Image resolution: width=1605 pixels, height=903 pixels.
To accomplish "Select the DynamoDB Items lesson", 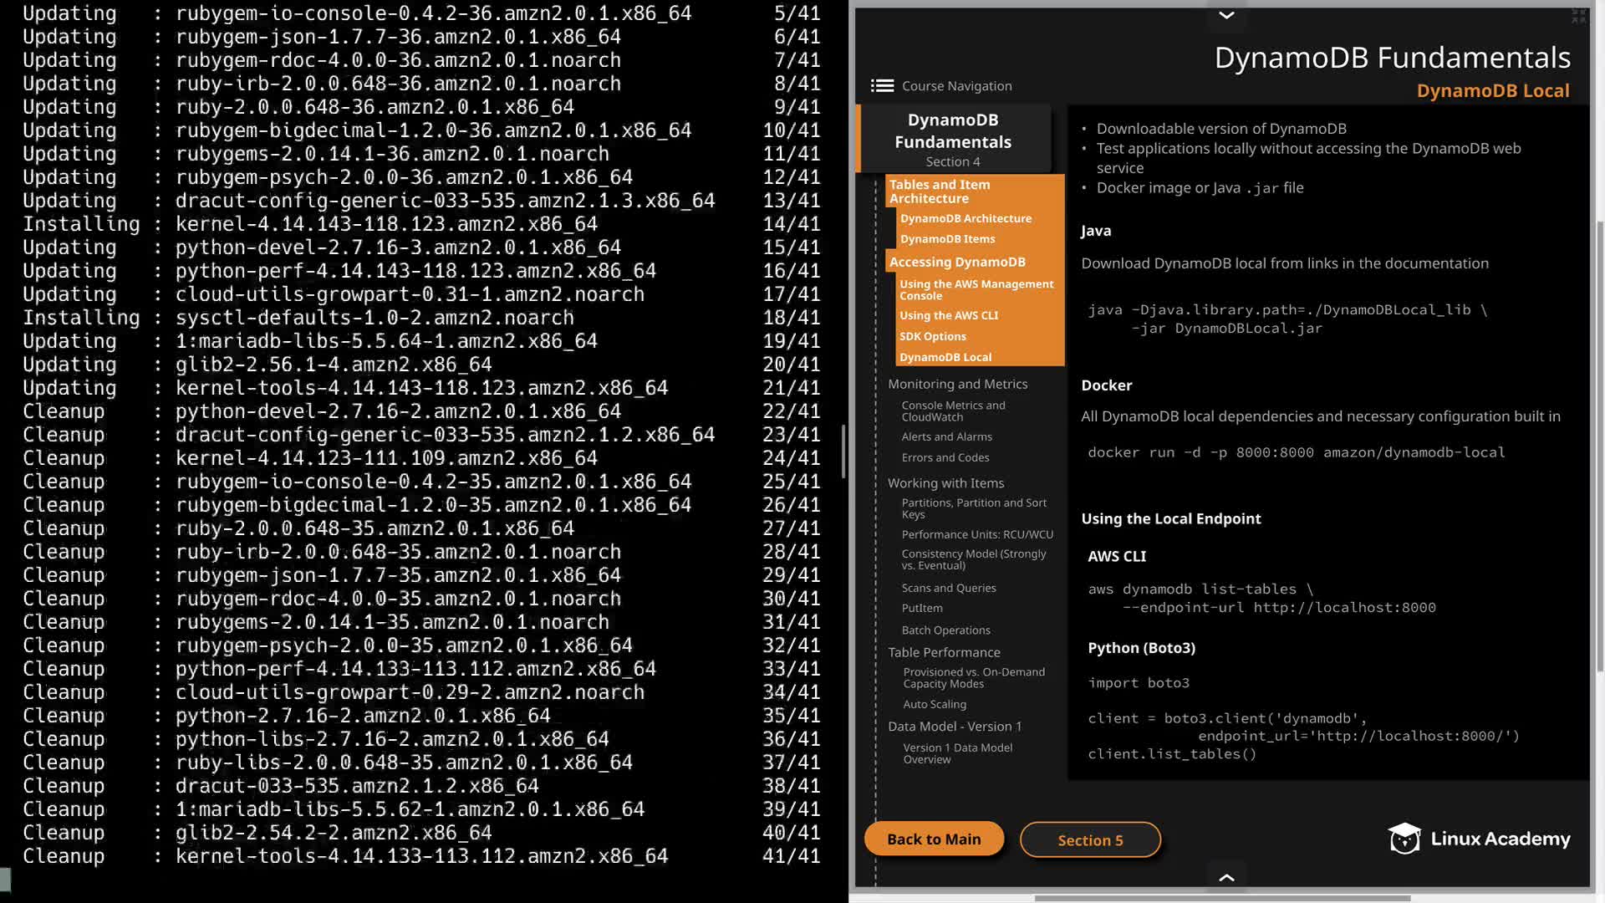I will (947, 239).
